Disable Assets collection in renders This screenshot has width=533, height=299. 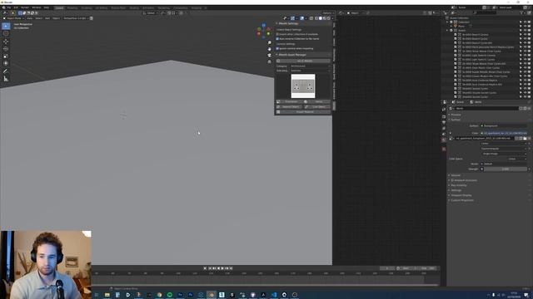coord(529,31)
